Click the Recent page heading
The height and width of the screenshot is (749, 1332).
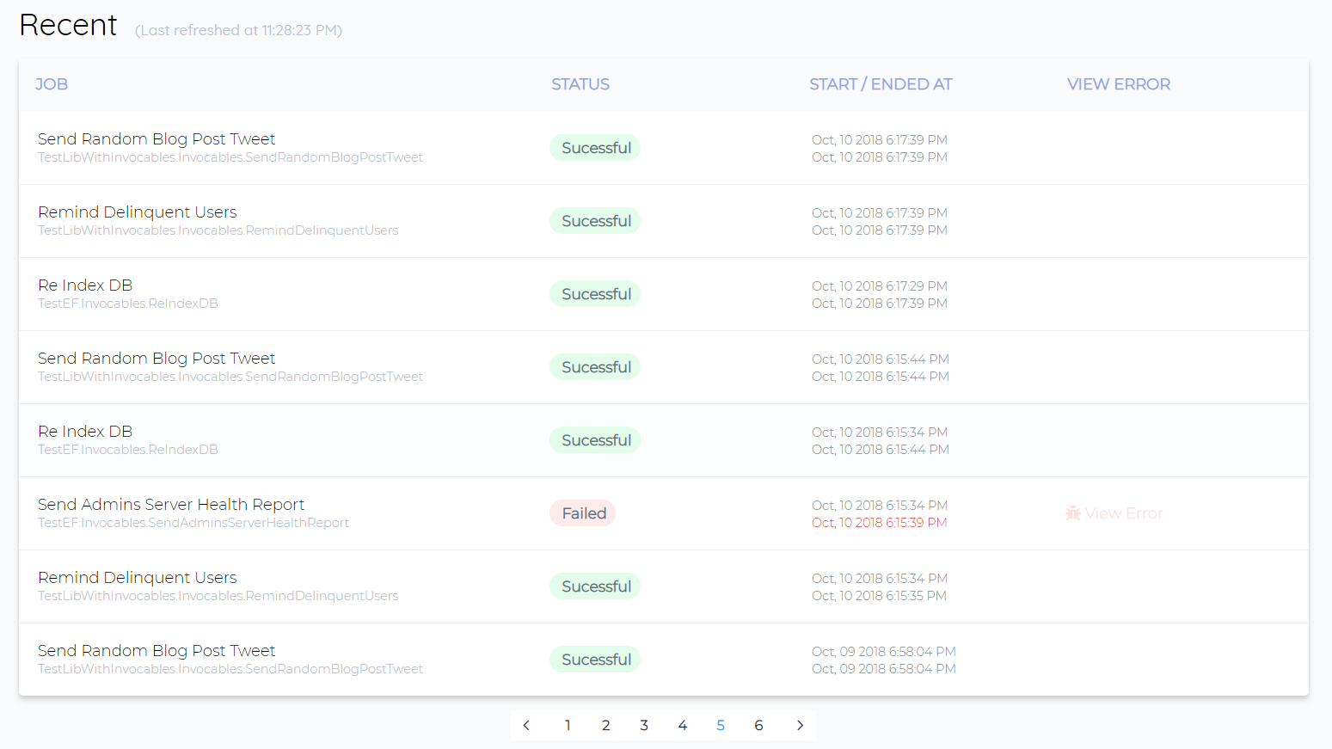click(x=68, y=25)
